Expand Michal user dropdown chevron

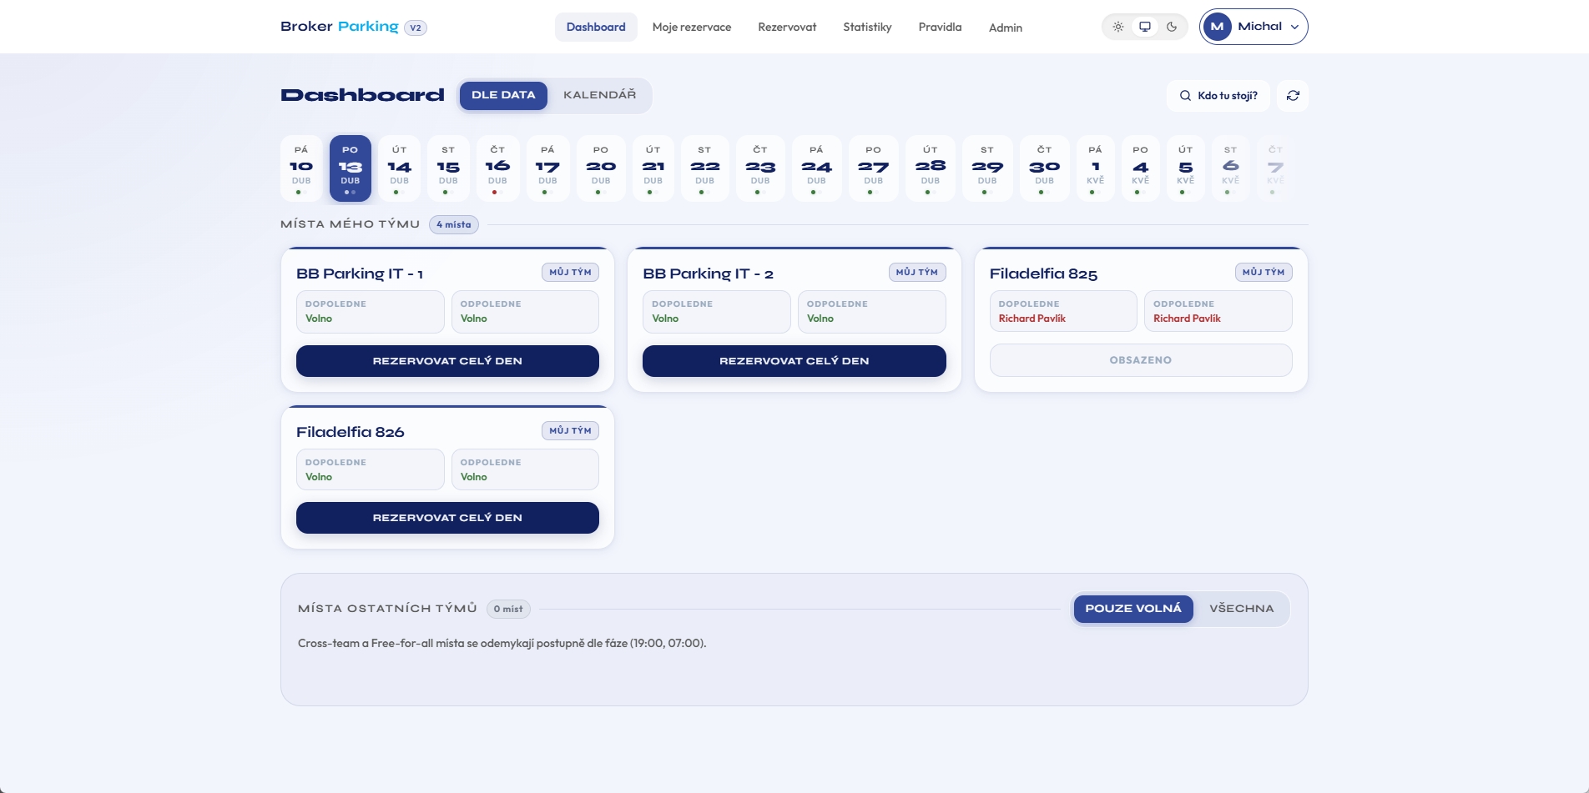tap(1294, 27)
